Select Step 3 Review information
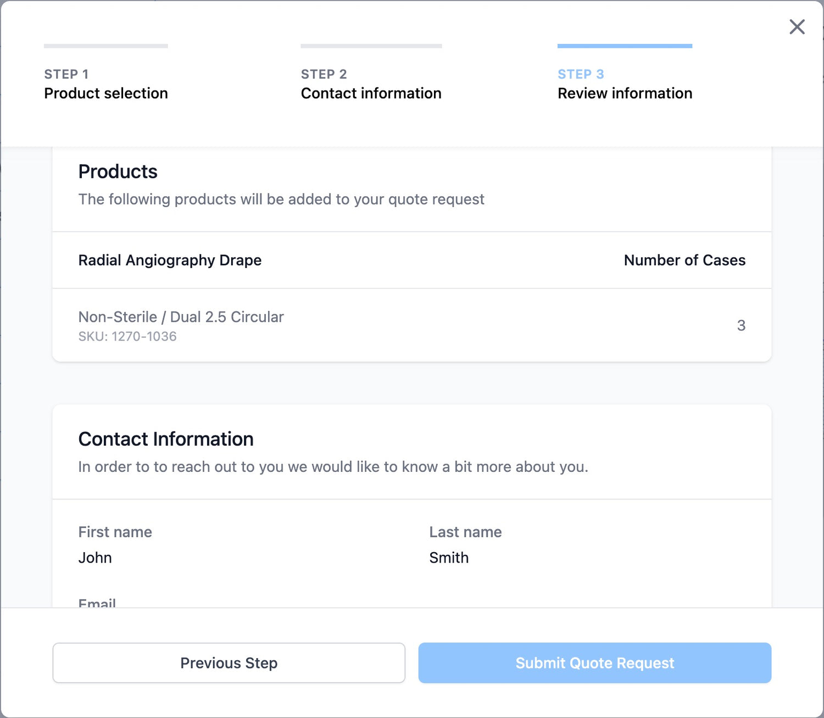Image resolution: width=824 pixels, height=718 pixels. click(x=625, y=84)
